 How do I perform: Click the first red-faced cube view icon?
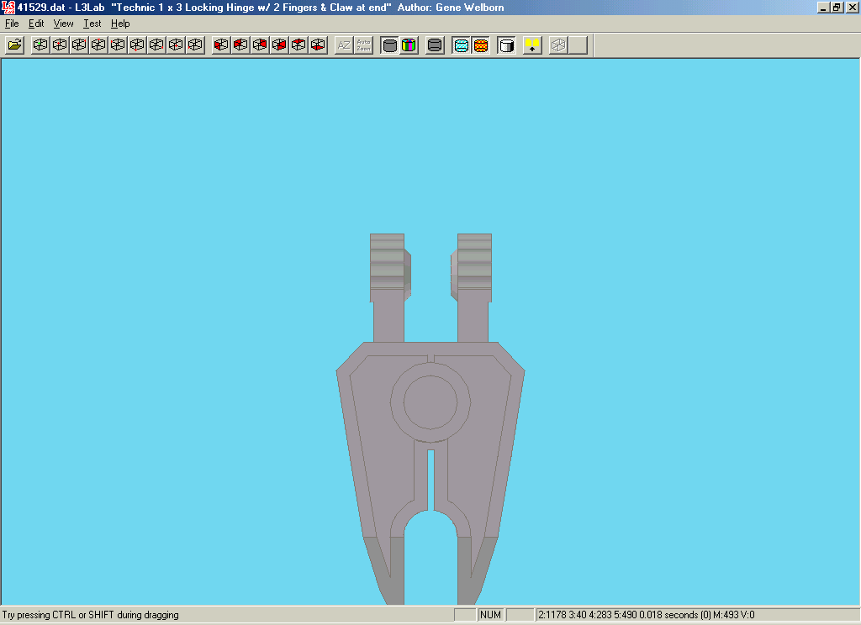(221, 45)
